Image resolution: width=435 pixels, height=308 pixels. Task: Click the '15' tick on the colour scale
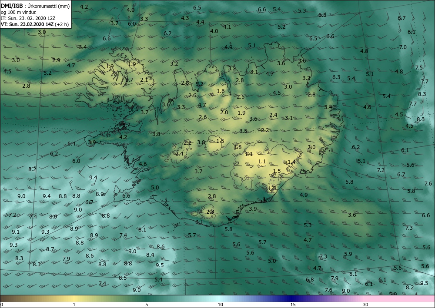point(293,305)
